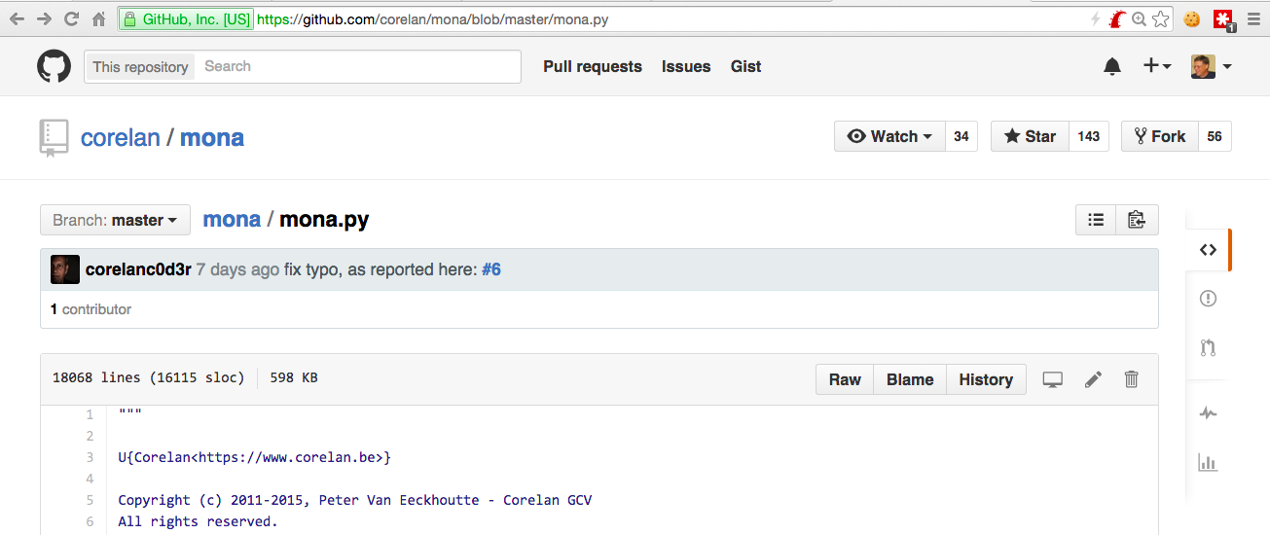Click the file list view icon
Screen dimensions: 1270x535
[1096, 220]
